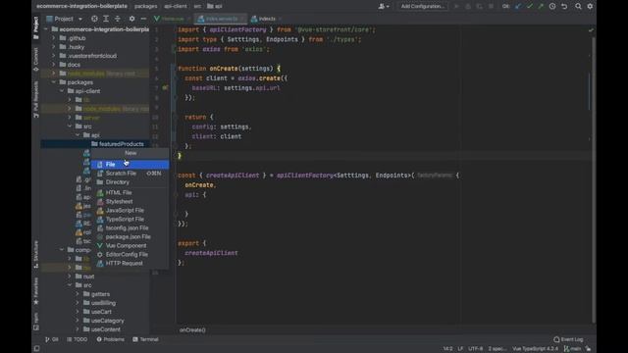Image resolution: width=628 pixels, height=353 pixels.
Task: Click the Git push arrow
Action: click(x=541, y=7)
